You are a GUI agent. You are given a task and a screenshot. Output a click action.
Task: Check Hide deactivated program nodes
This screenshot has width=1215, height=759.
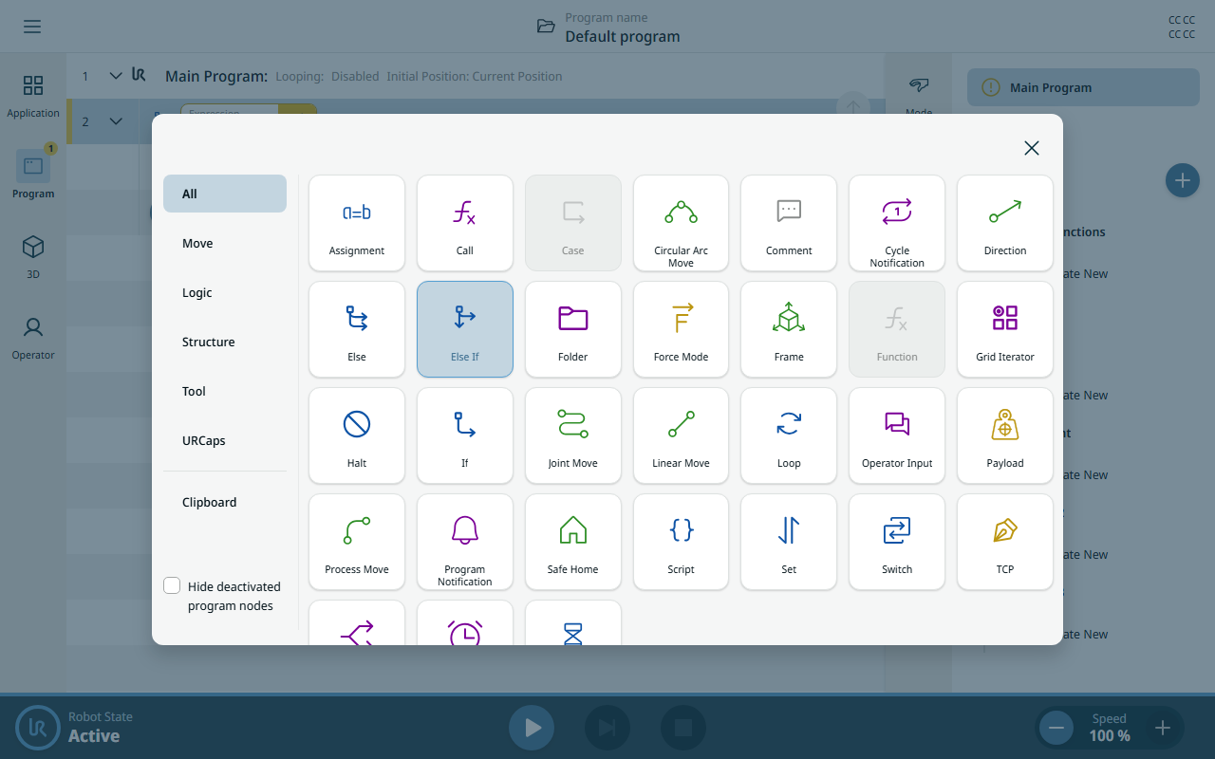172,585
